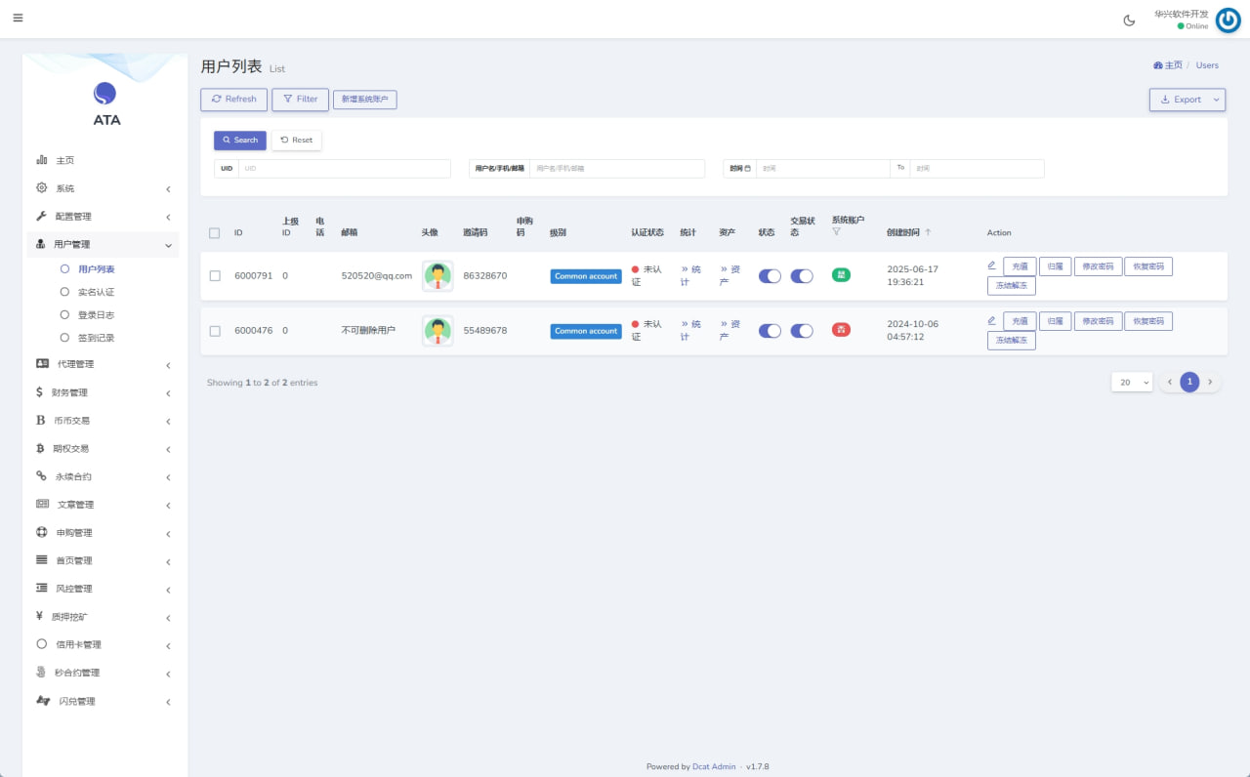Sort by creation time arrow icon

pyautogui.click(x=928, y=232)
